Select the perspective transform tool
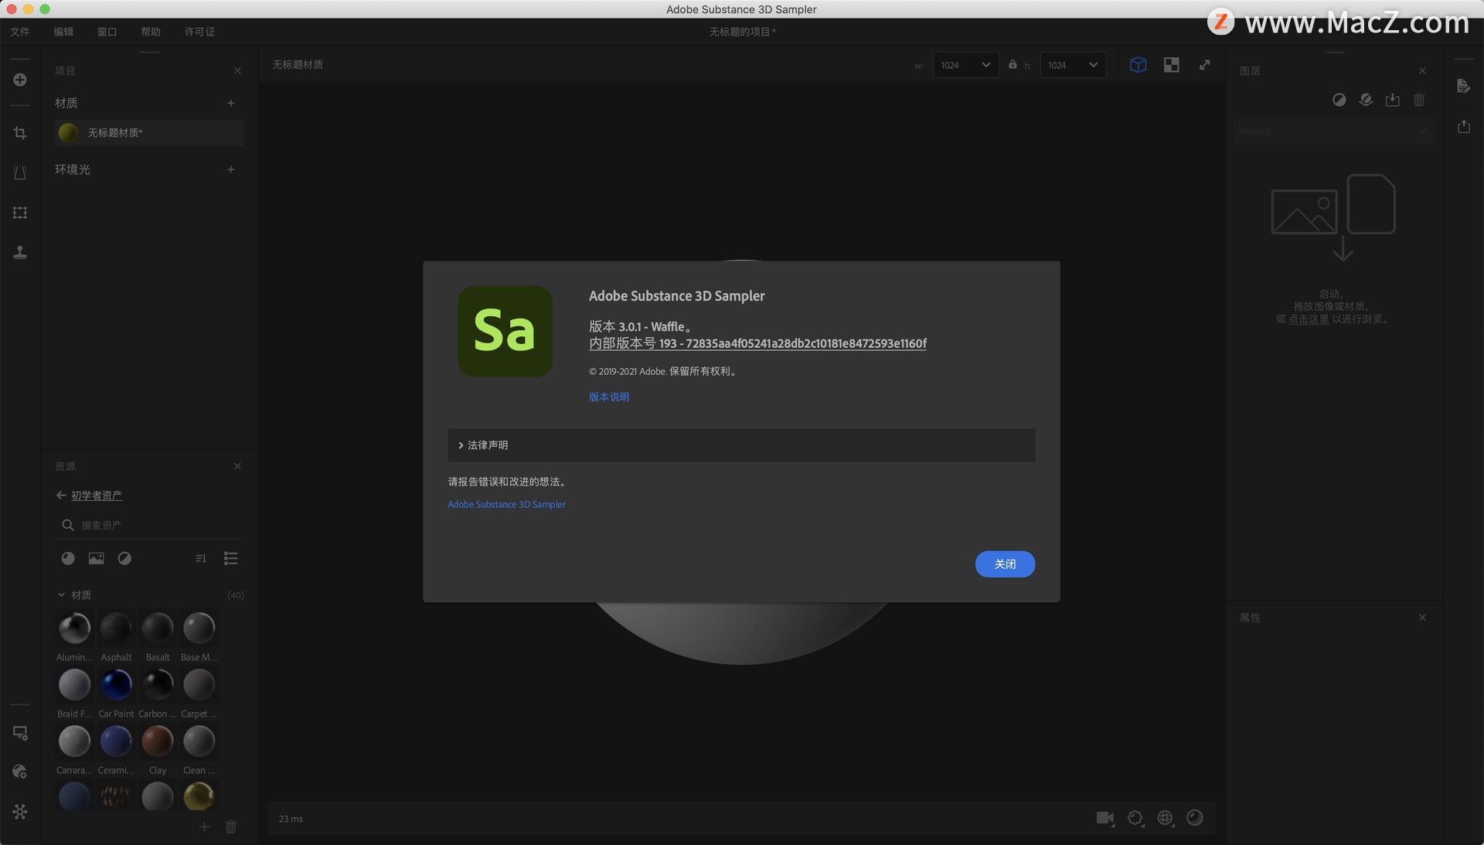 pos(20,172)
